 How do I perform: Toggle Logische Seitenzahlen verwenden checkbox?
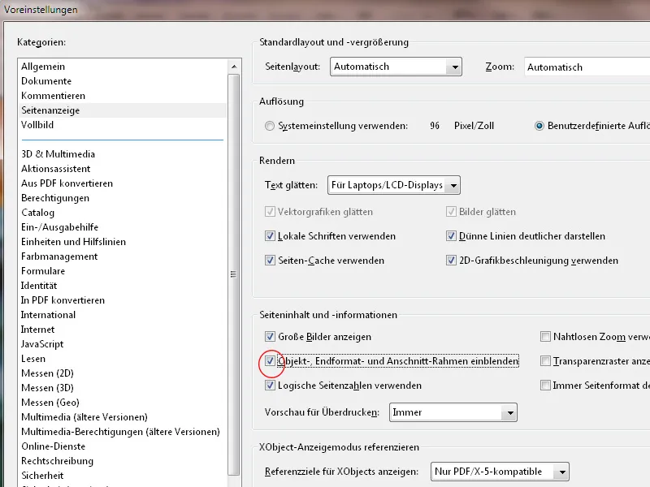(x=270, y=386)
